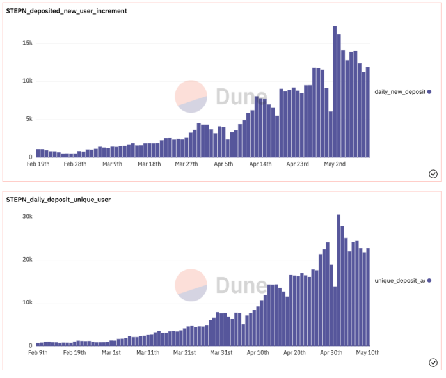Click the checkmark icon on the bottom chart
446x378 pixels.
click(433, 363)
